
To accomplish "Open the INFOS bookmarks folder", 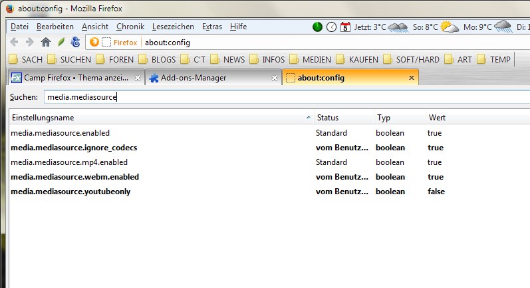I will click(267, 60).
